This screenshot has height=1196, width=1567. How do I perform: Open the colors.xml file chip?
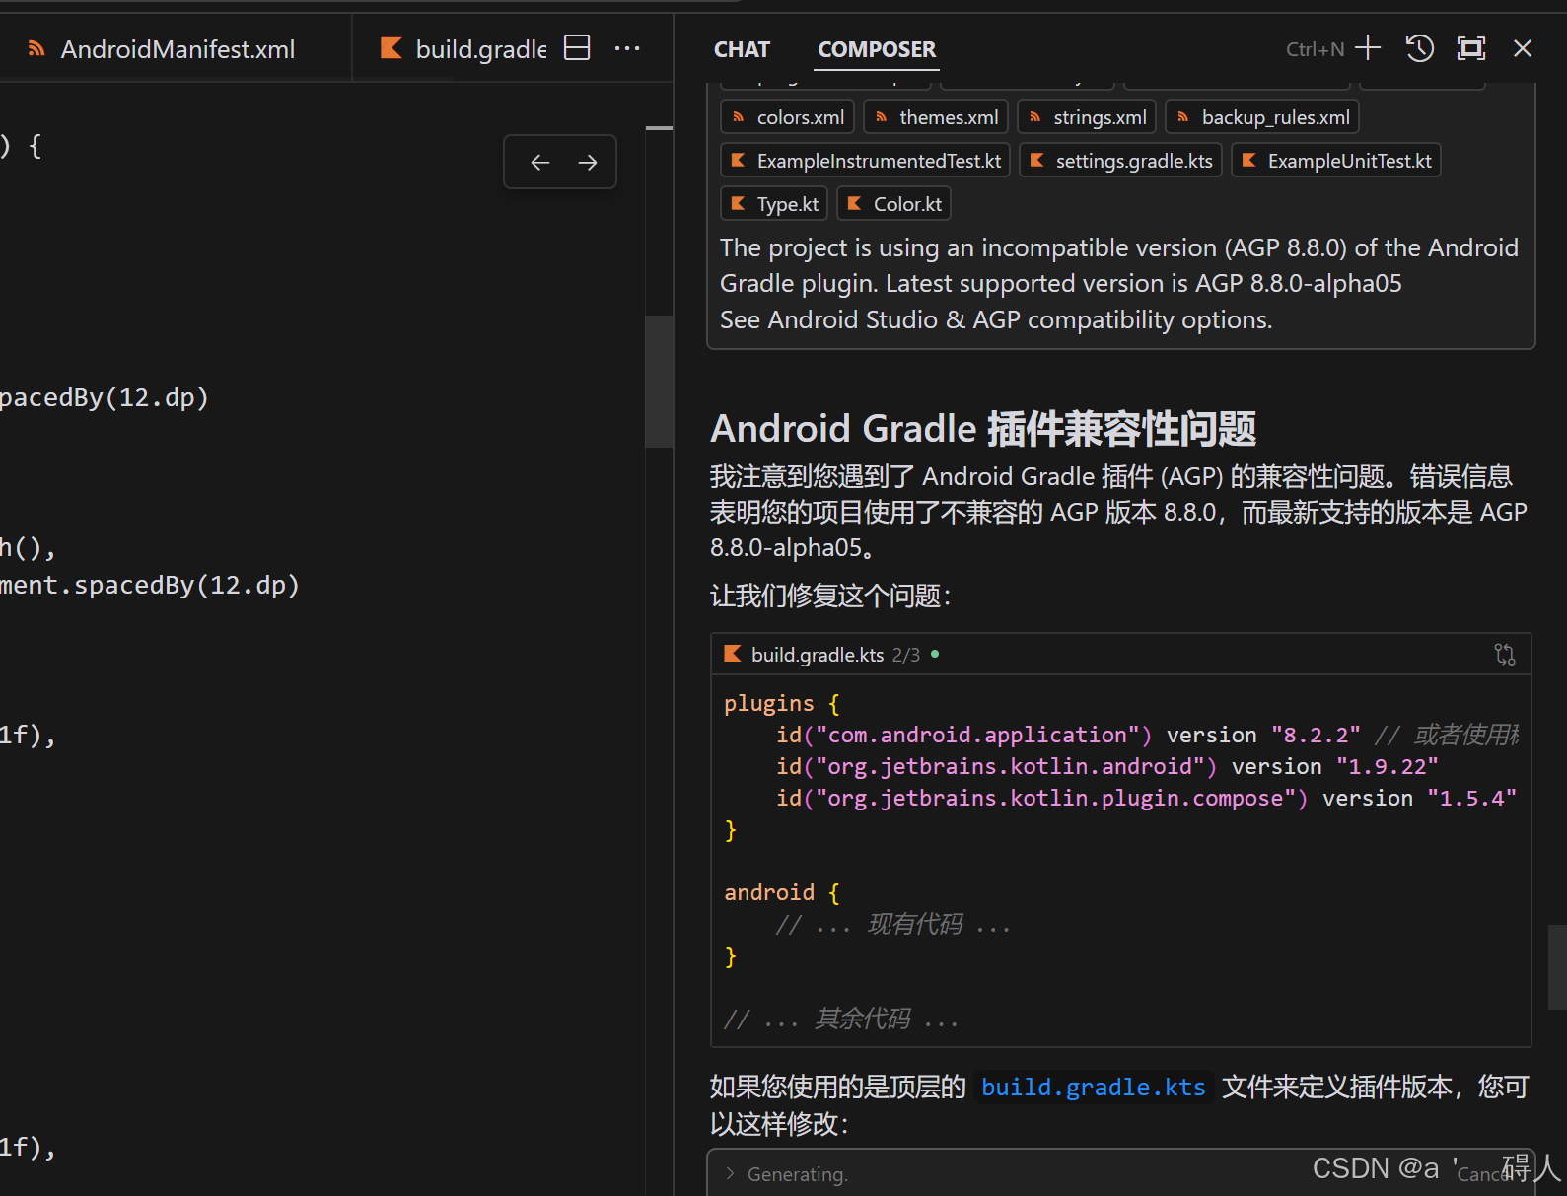(x=787, y=117)
